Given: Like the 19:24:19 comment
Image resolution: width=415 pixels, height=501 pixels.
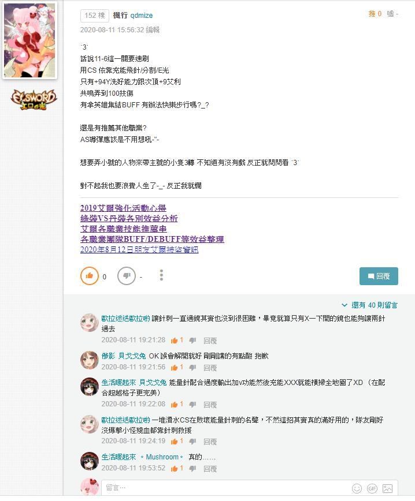Looking at the screenshot, I should click(174, 442).
